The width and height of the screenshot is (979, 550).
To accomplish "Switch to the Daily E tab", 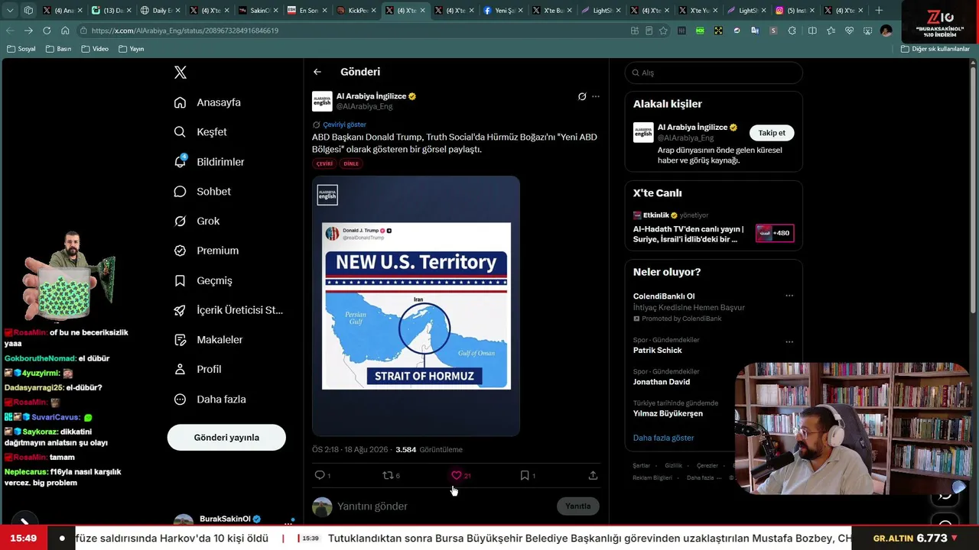I will coord(161,11).
